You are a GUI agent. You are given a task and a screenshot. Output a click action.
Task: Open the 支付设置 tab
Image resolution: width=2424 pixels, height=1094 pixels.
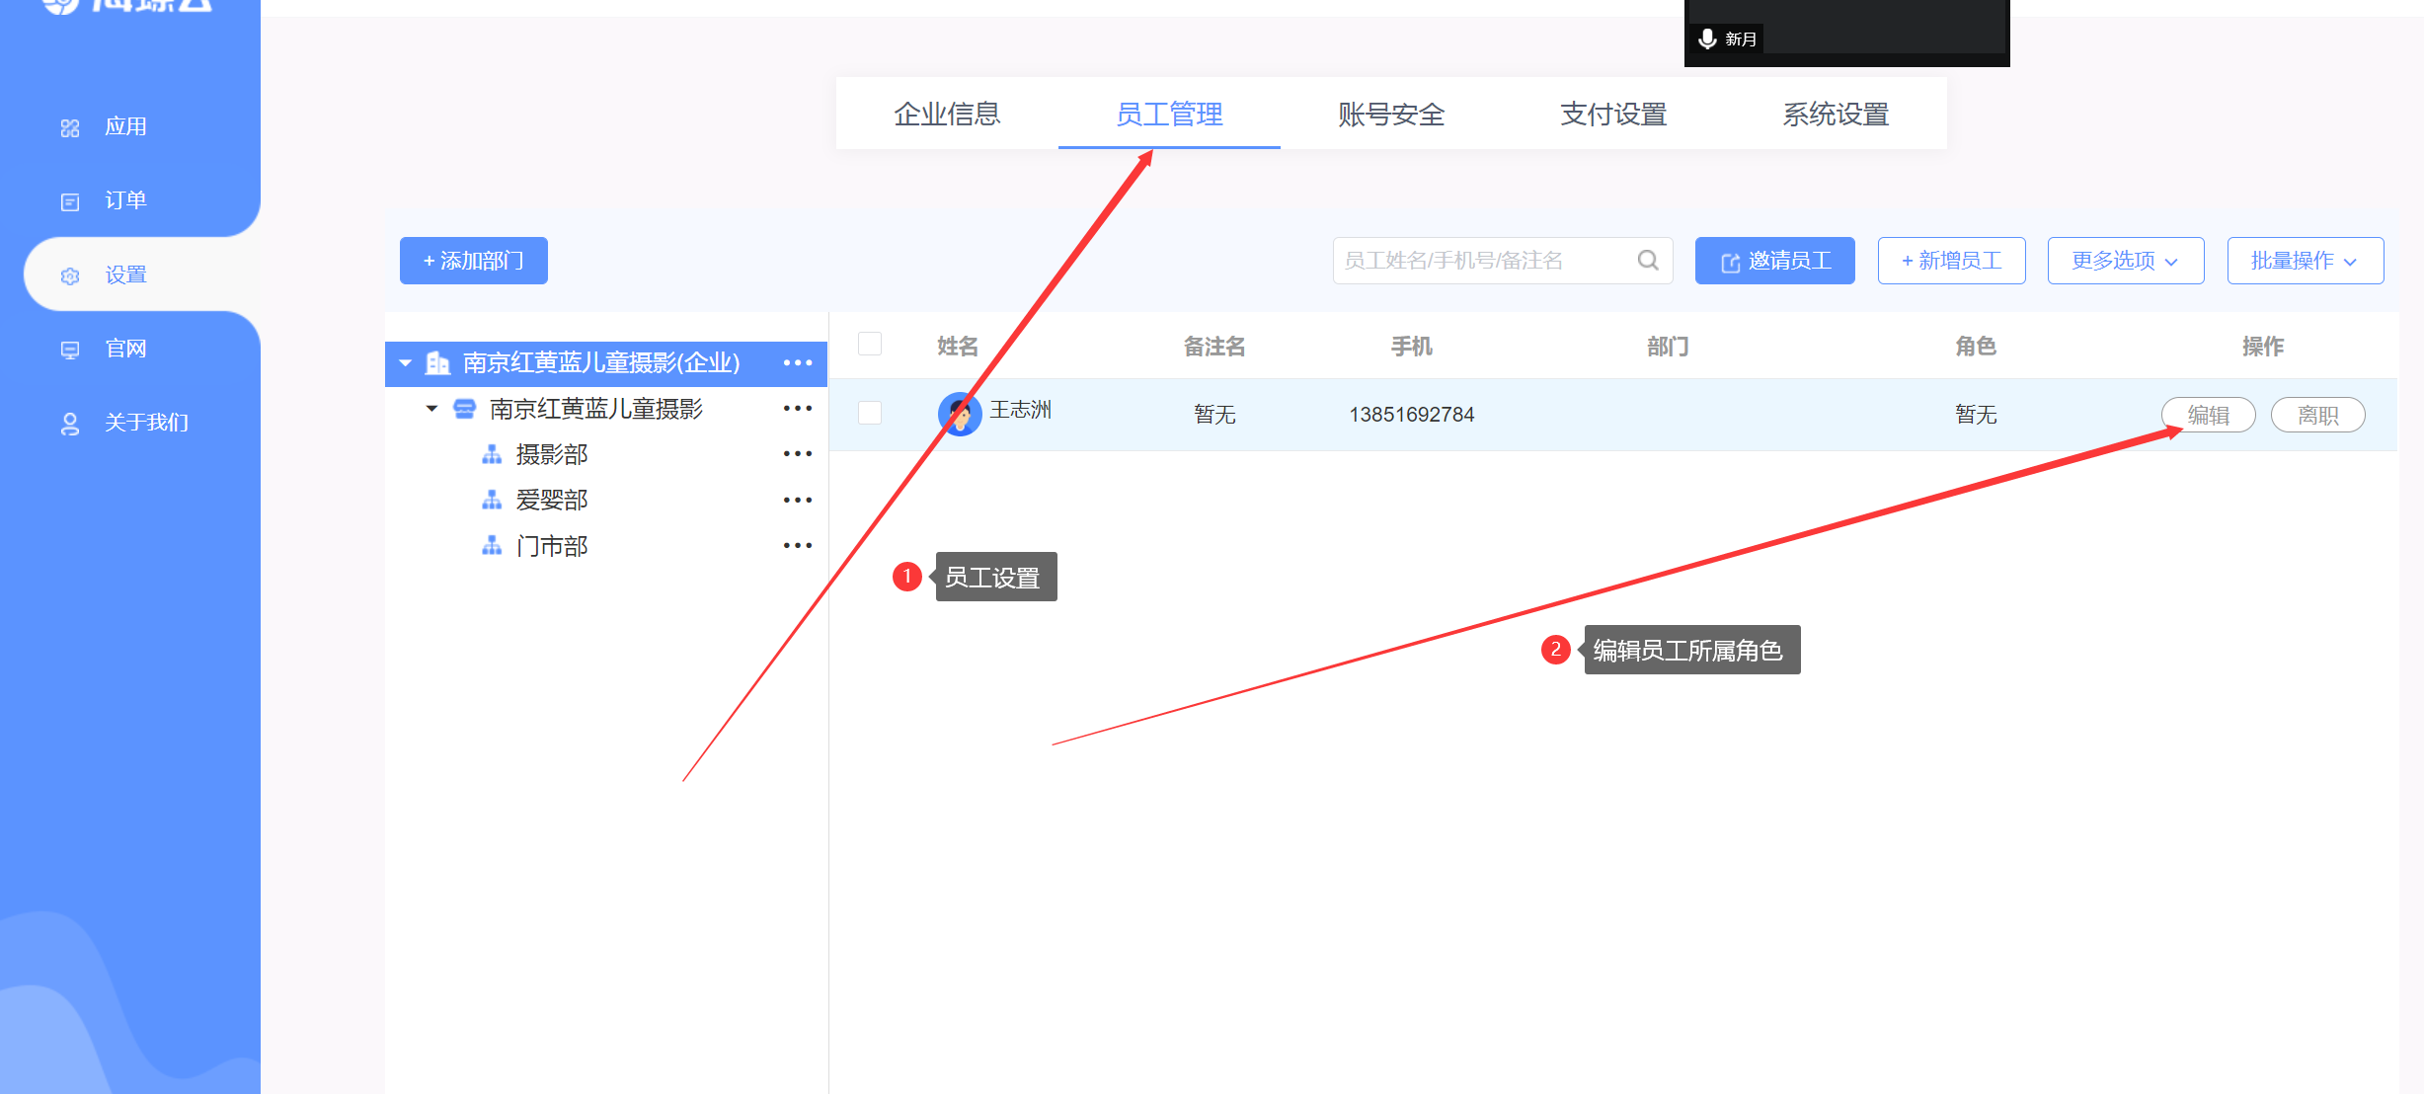[x=1613, y=115]
